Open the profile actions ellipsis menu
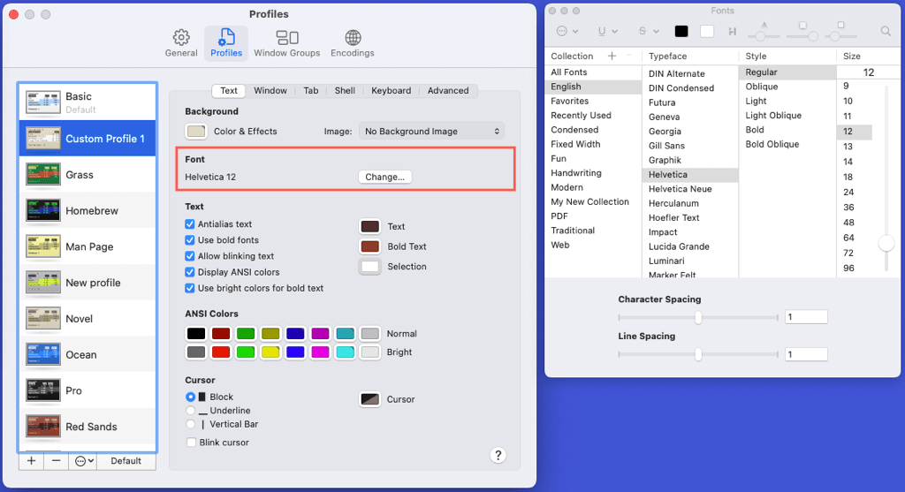 point(84,461)
